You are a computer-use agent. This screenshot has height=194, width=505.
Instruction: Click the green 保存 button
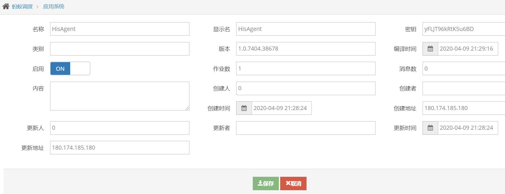pos(266,184)
